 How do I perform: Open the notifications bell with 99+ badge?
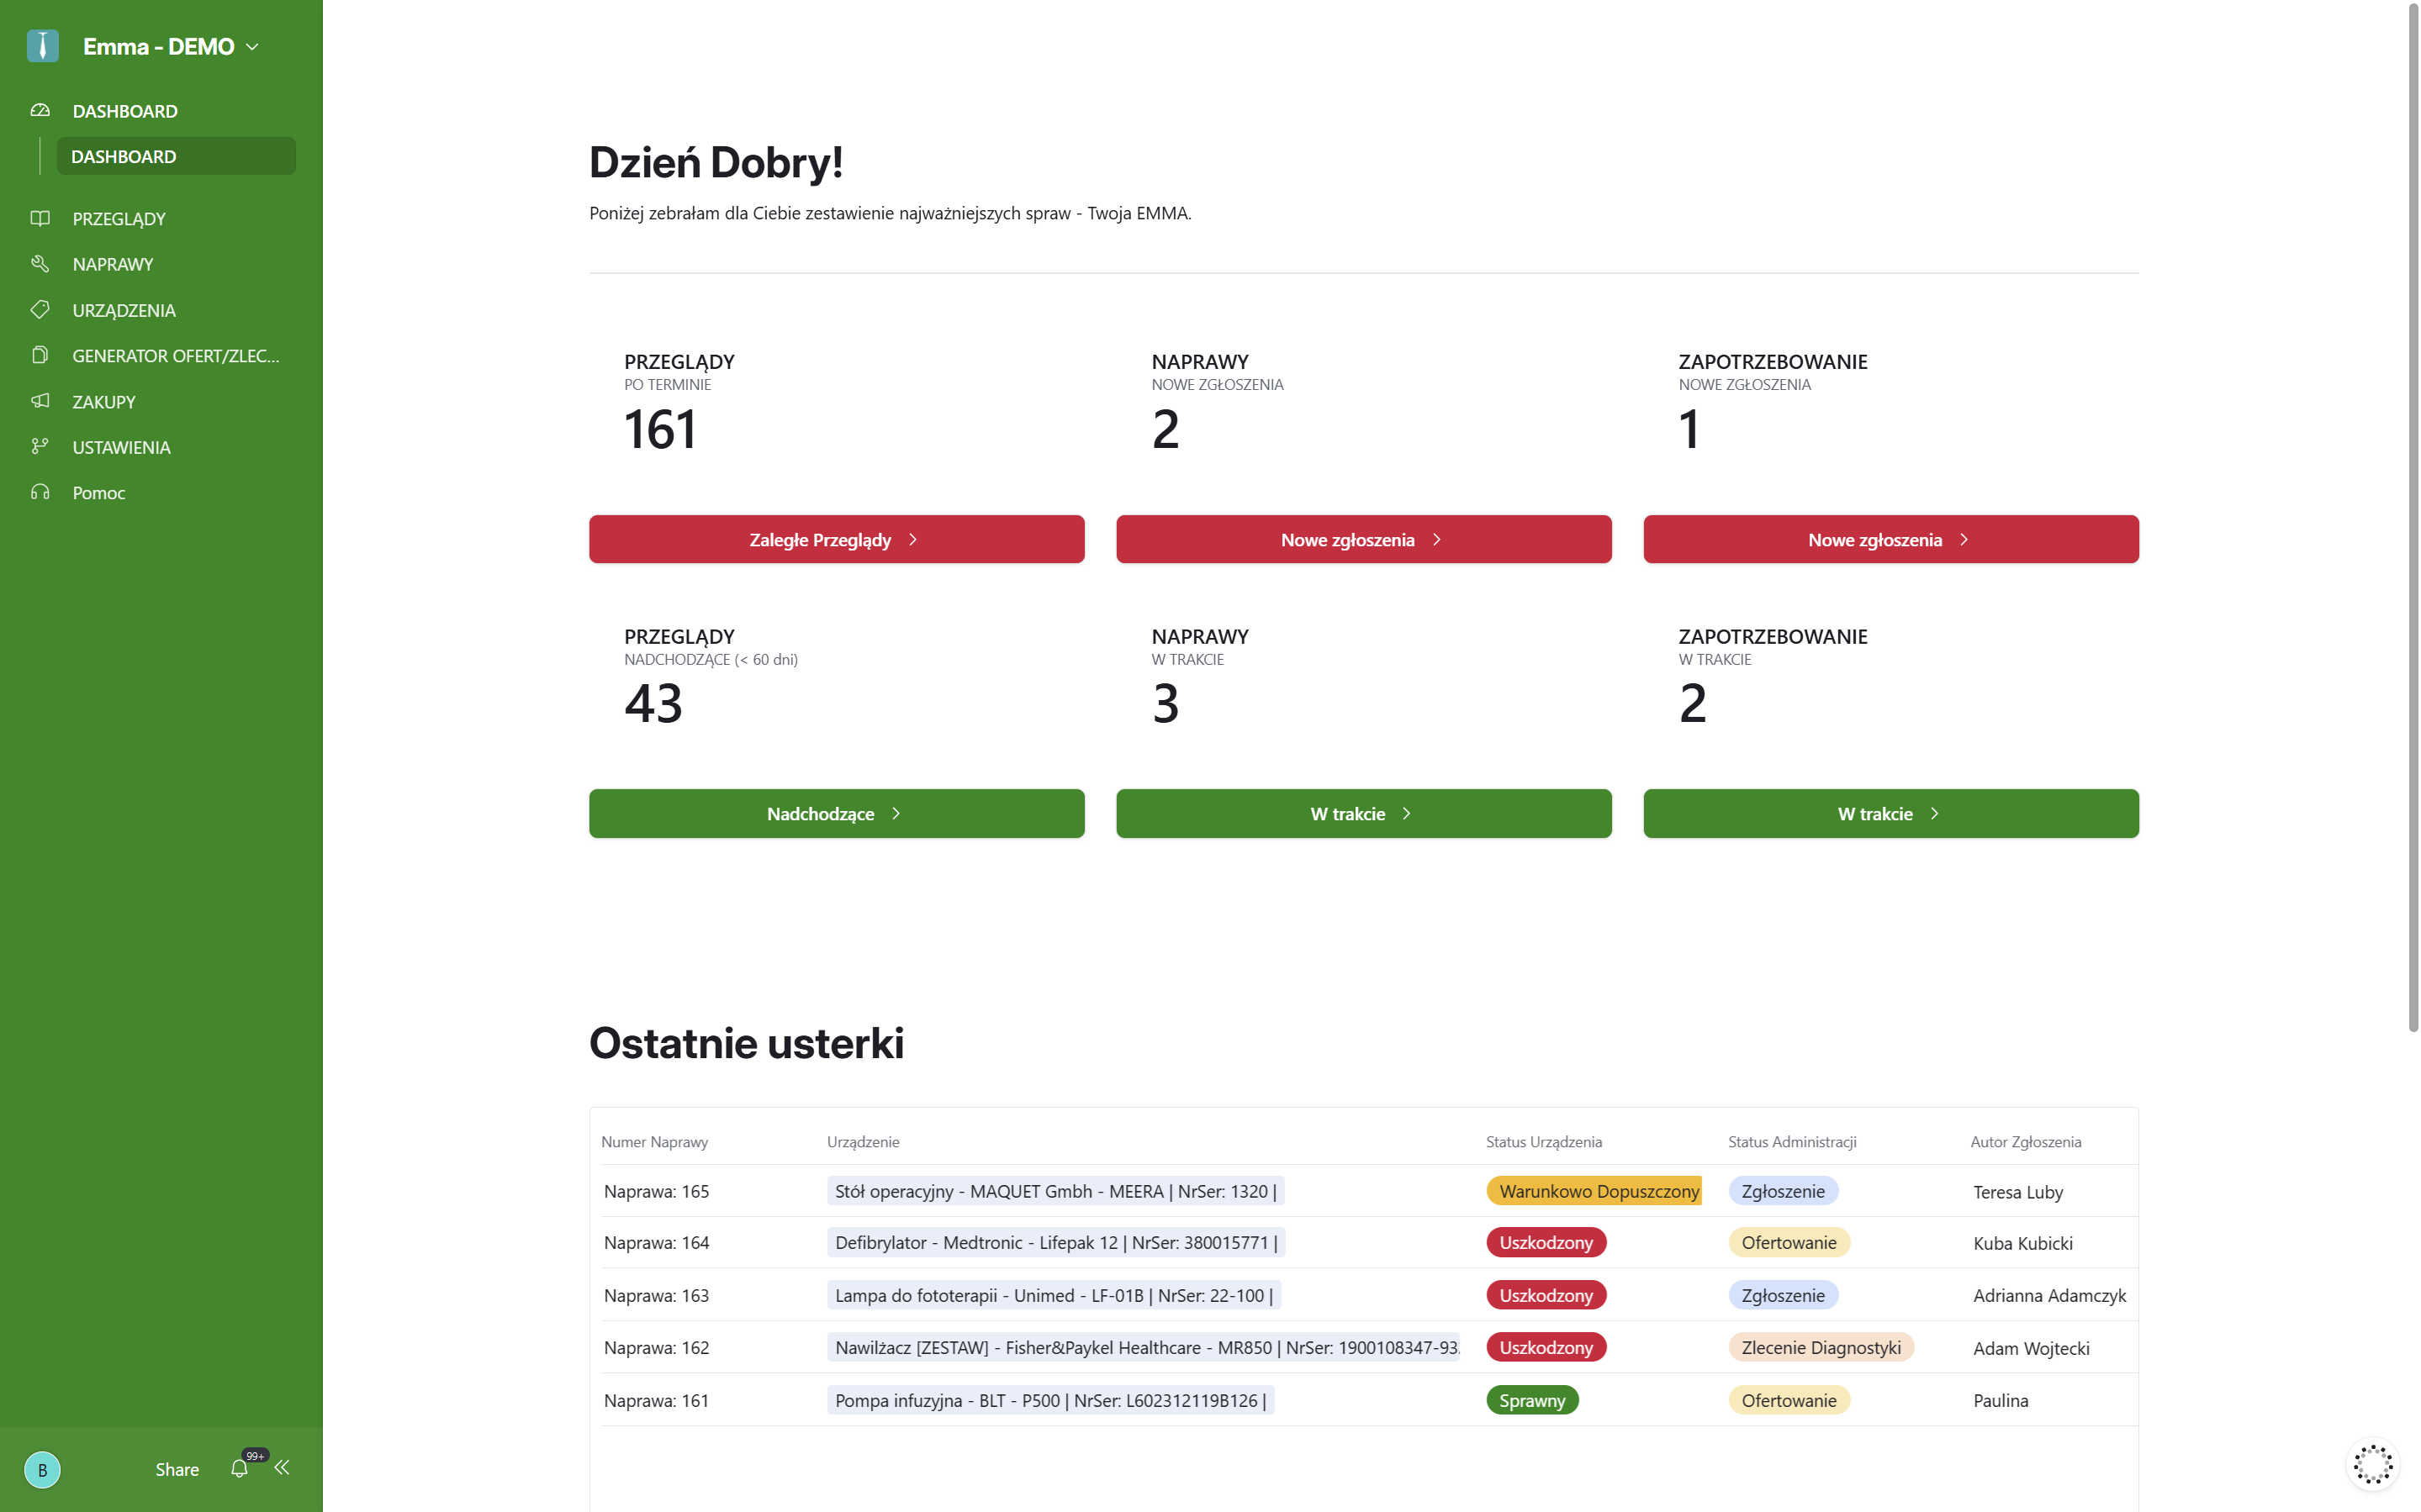(239, 1468)
